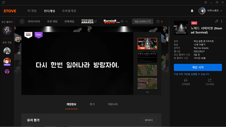Click the 12세 이용가 rating text
Screen dimensions: 226x127
[200, 45]
